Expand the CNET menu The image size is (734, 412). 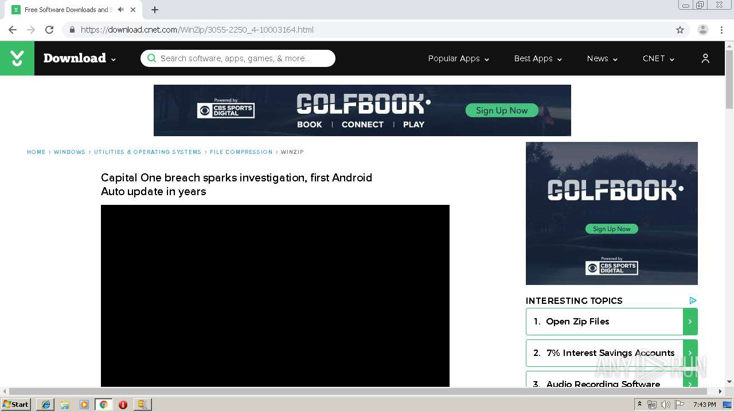(x=658, y=58)
